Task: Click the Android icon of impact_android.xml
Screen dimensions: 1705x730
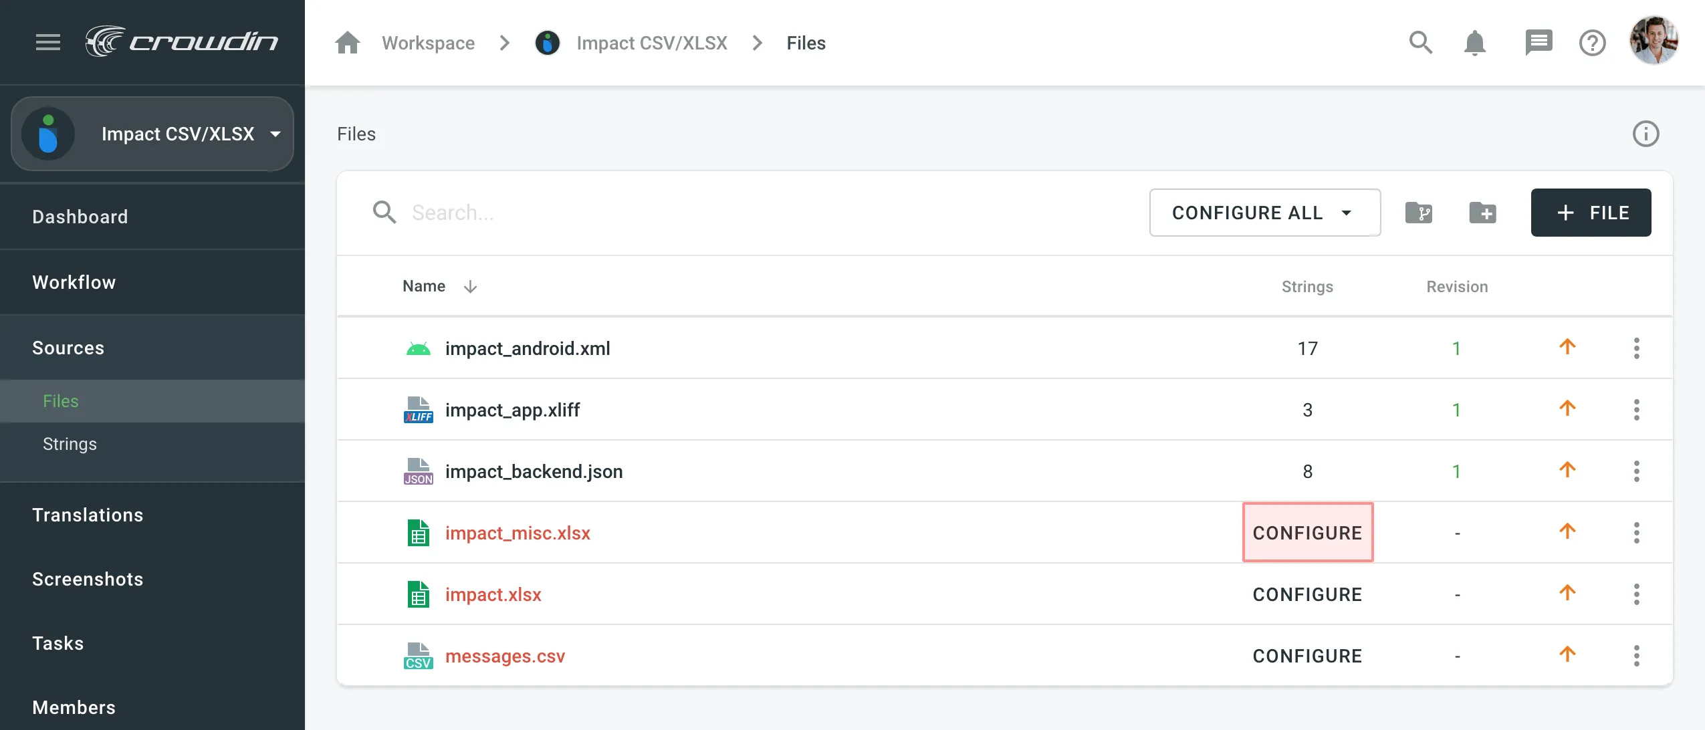Action: click(419, 349)
